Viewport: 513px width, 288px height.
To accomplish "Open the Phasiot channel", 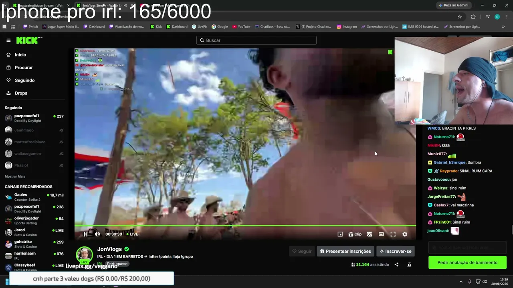I will coord(34,165).
